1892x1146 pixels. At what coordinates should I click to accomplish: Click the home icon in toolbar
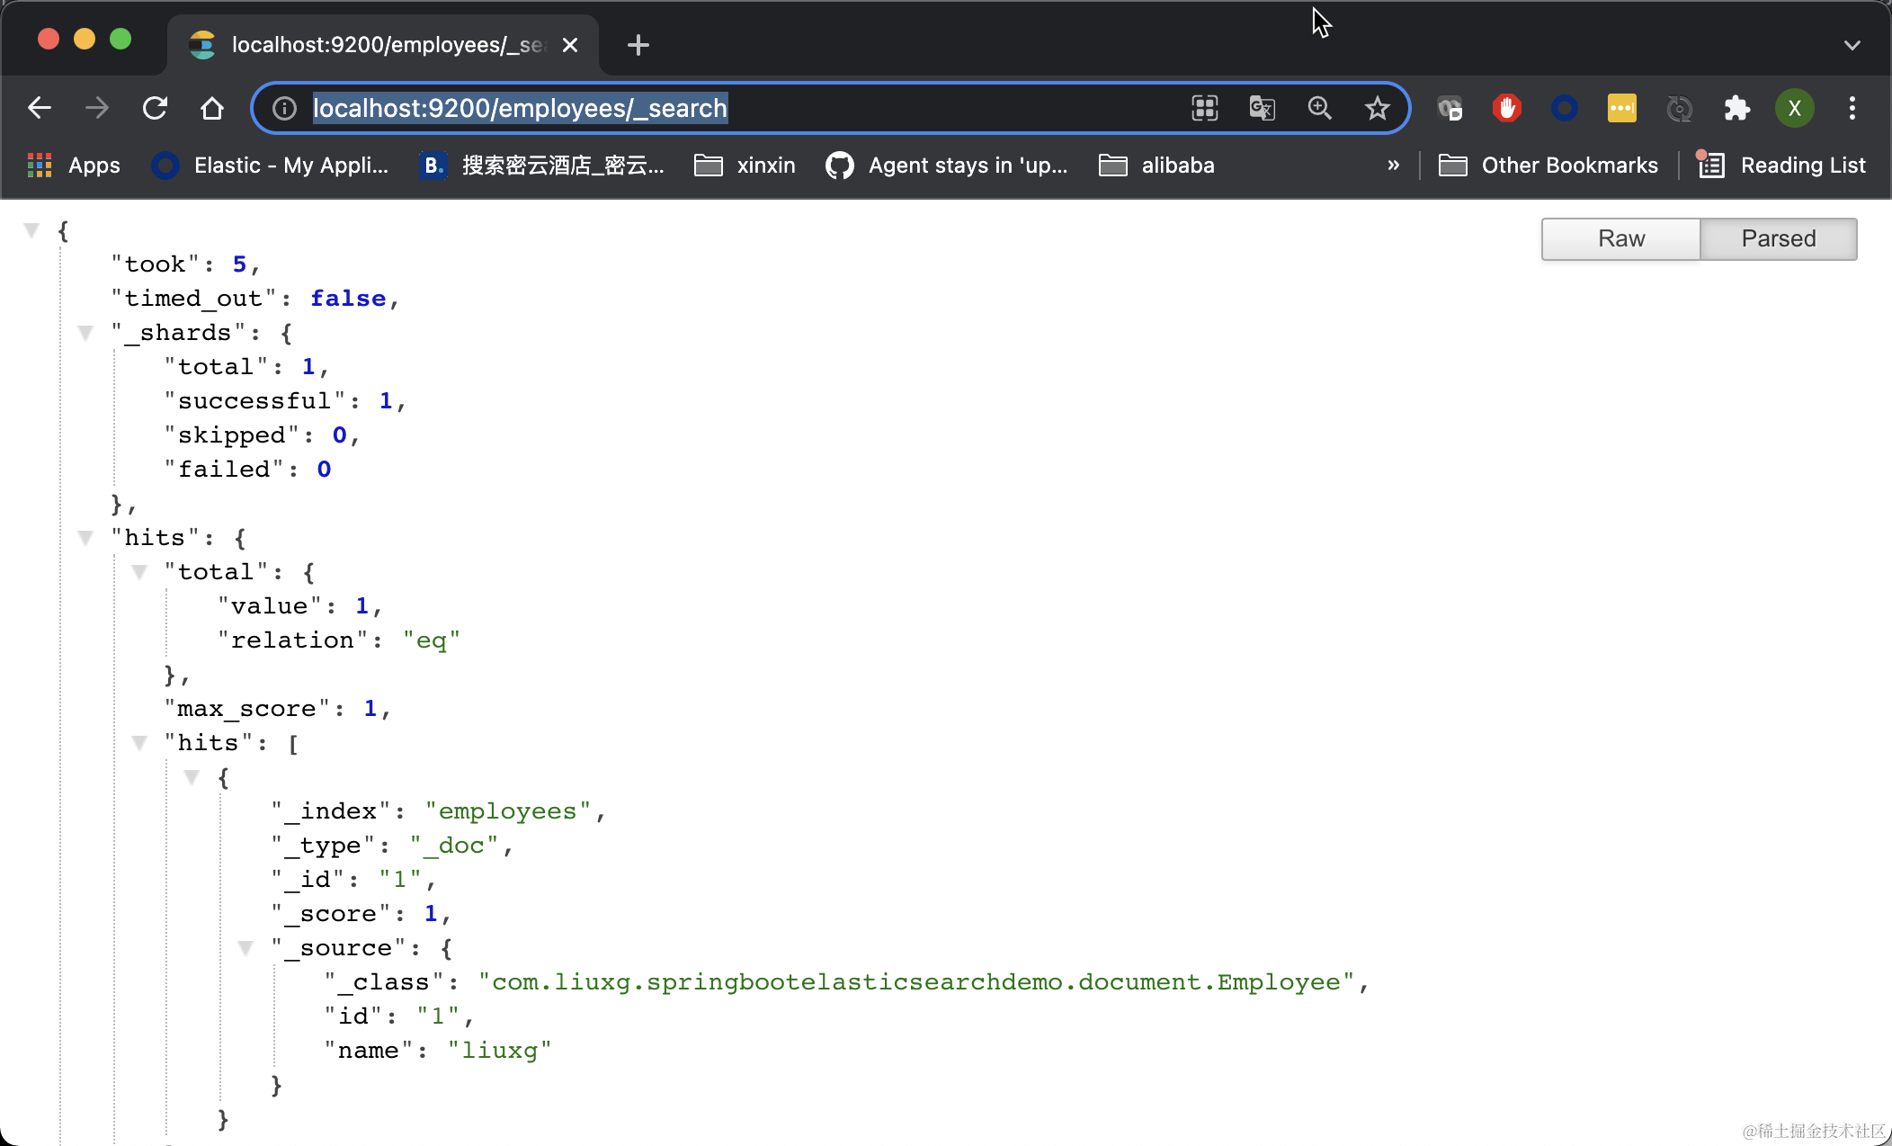[x=212, y=108]
